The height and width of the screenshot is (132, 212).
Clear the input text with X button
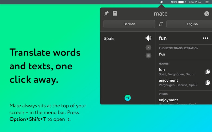(148, 47)
